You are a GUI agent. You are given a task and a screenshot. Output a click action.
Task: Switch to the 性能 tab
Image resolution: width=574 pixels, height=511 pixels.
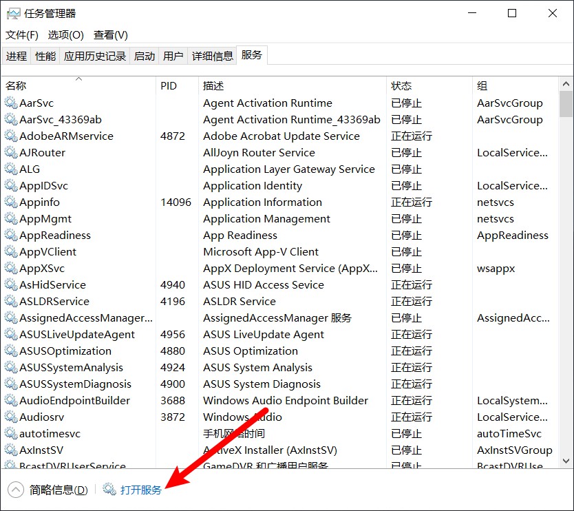[45, 56]
